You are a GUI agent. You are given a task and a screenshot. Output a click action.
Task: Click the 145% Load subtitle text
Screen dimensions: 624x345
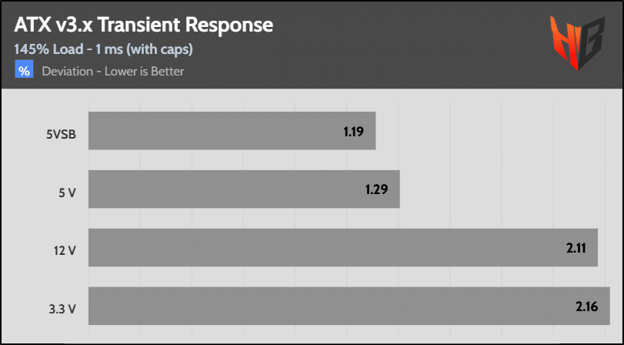[103, 49]
